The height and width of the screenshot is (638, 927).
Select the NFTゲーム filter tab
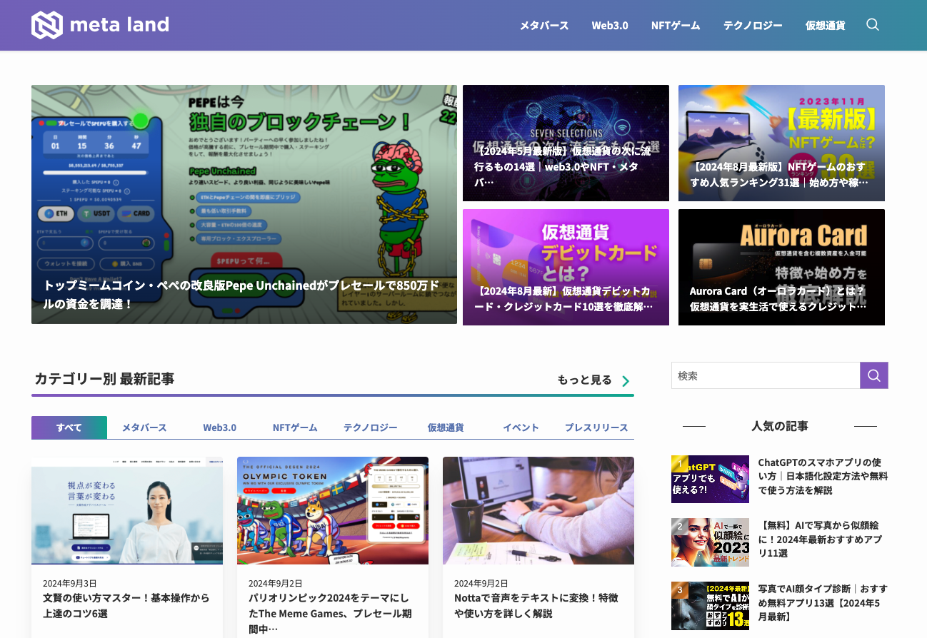click(x=294, y=427)
